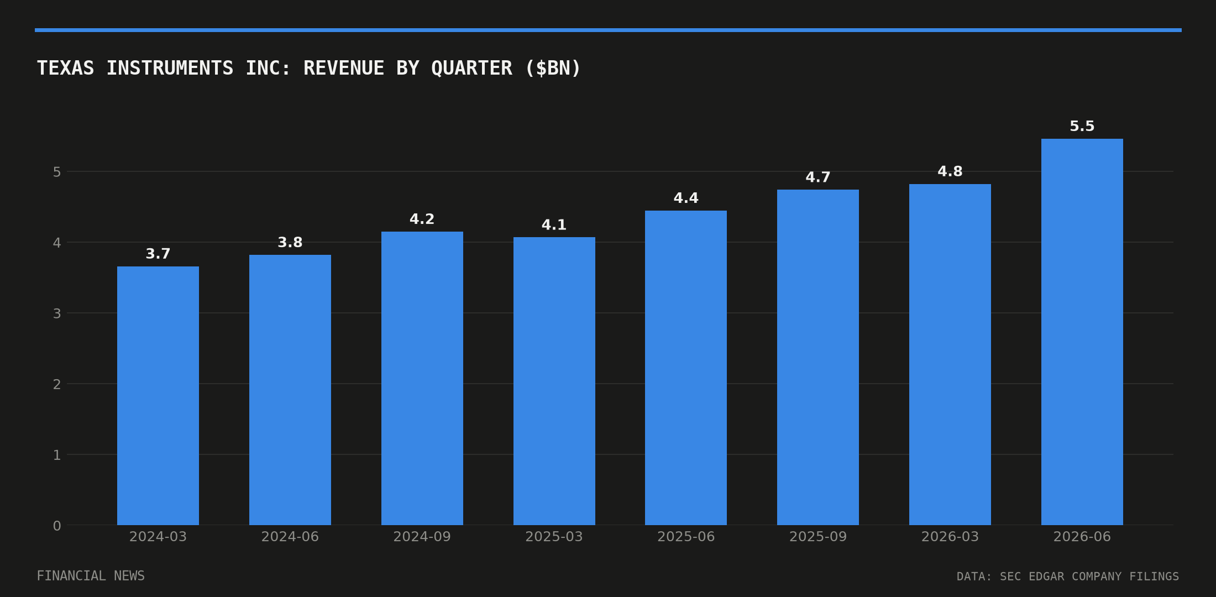Select the 2026-06 revenue bar
Screen dimensions: 1216x597
pyautogui.click(x=1082, y=332)
